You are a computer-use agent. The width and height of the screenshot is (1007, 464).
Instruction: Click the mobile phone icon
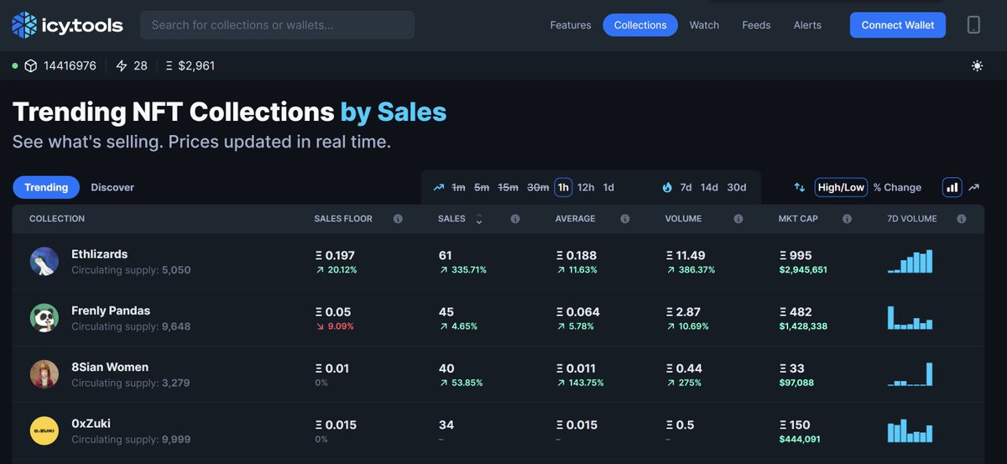(x=973, y=25)
